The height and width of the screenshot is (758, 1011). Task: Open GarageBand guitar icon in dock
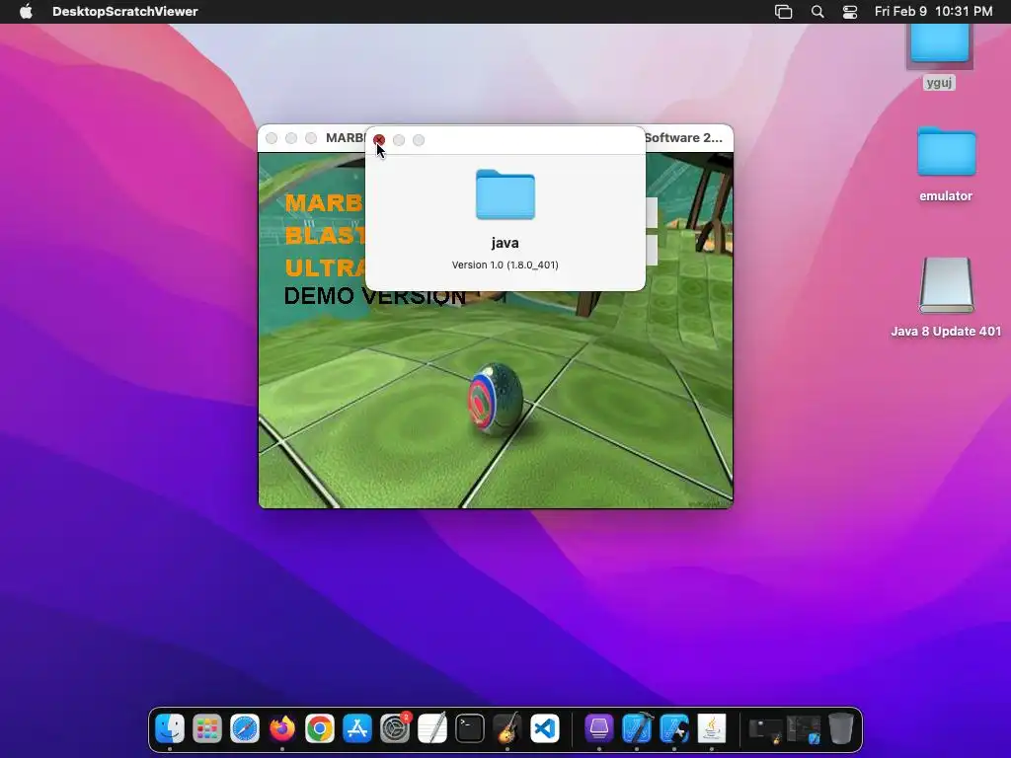pyautogui.click(x=507, y=729)
